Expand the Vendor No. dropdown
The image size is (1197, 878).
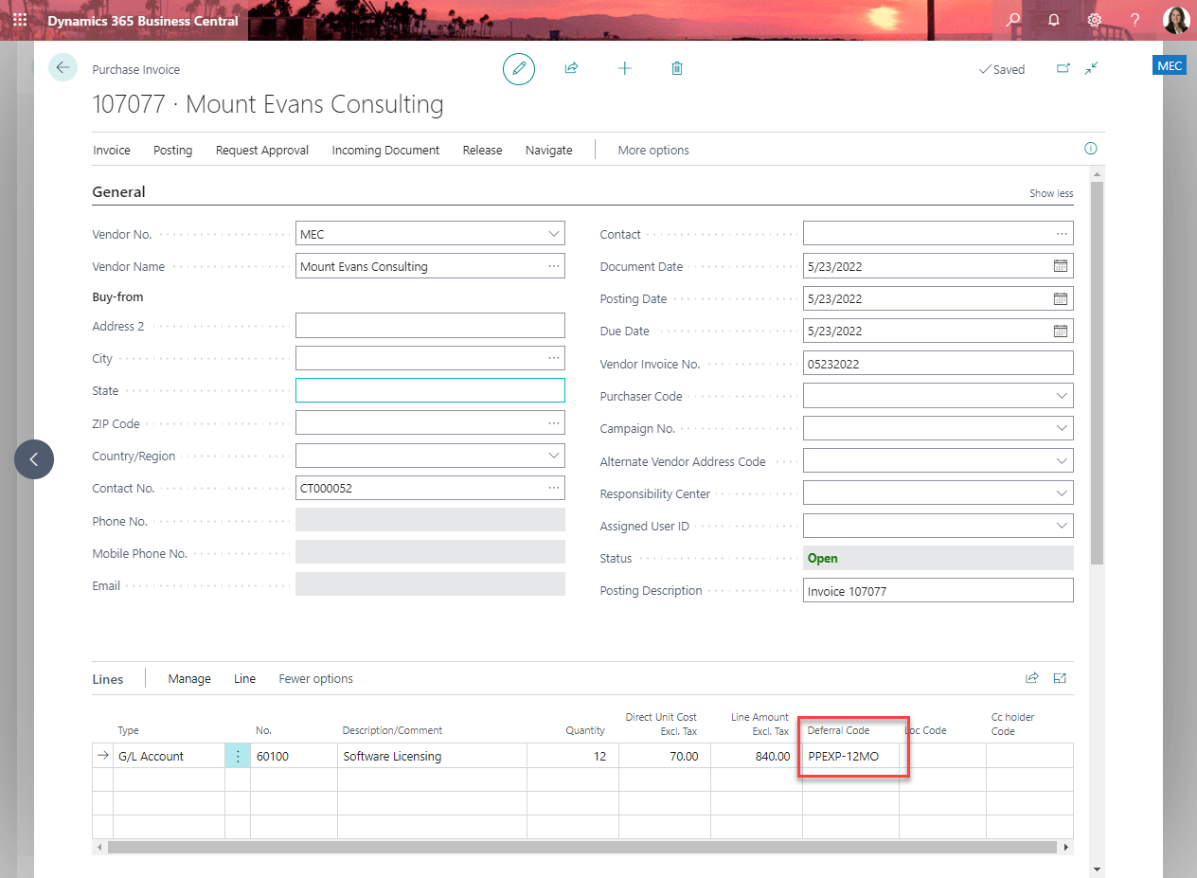pos(554,234)
